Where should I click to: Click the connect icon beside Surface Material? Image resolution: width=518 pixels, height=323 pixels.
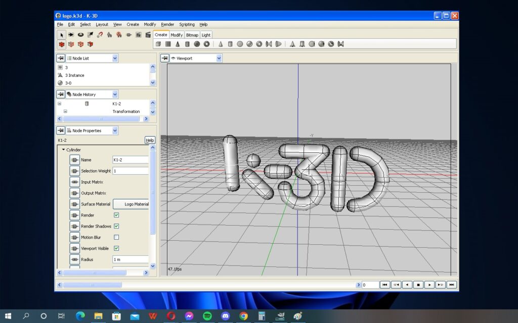75,204
